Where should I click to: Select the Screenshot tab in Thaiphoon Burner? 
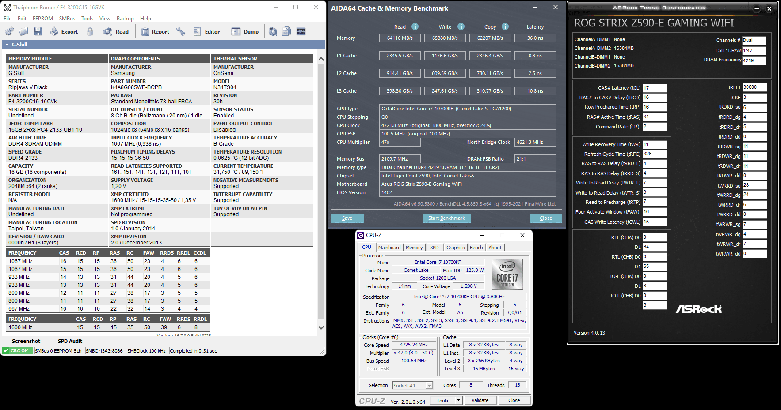click(x=26, y=341)
